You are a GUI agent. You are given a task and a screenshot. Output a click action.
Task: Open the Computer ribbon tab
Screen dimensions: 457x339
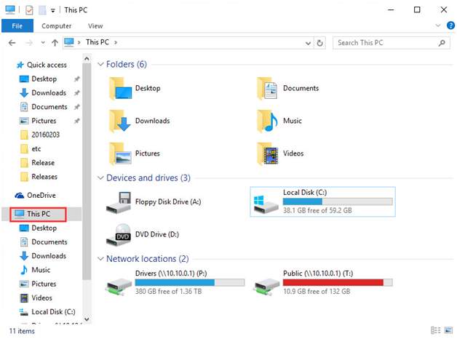tap(56, 26)
